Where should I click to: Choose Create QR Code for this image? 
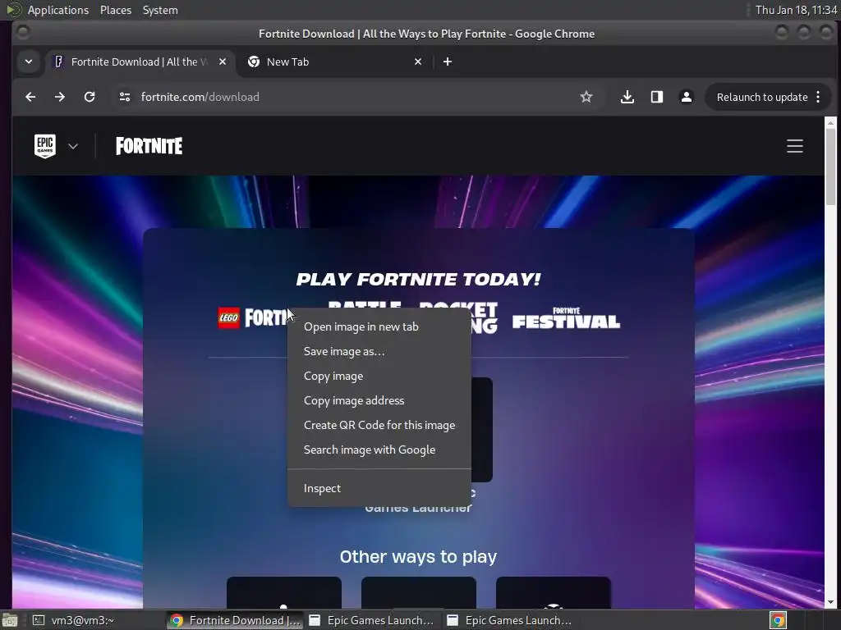[x=379, y=426]
